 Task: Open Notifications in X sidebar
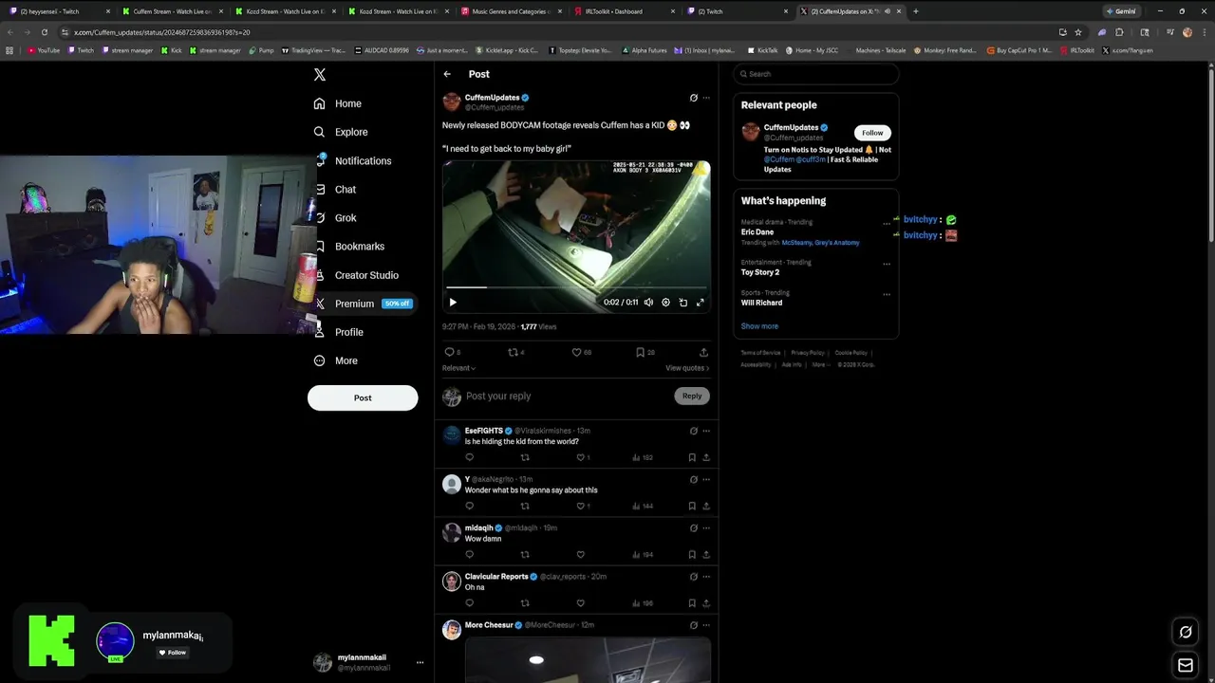click(352, 160)
